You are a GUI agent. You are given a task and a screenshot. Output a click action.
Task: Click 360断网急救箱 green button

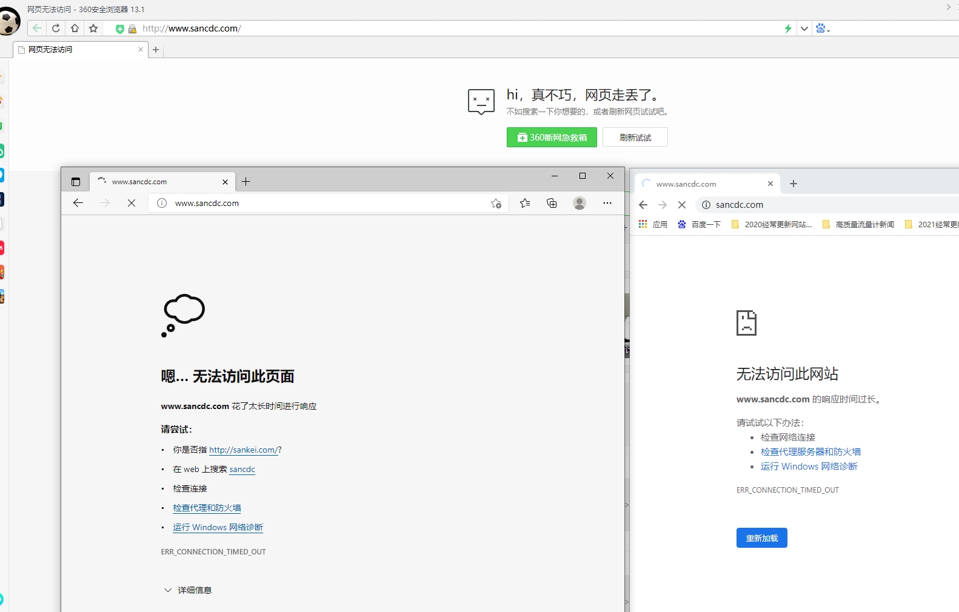[x=552, y=138]
